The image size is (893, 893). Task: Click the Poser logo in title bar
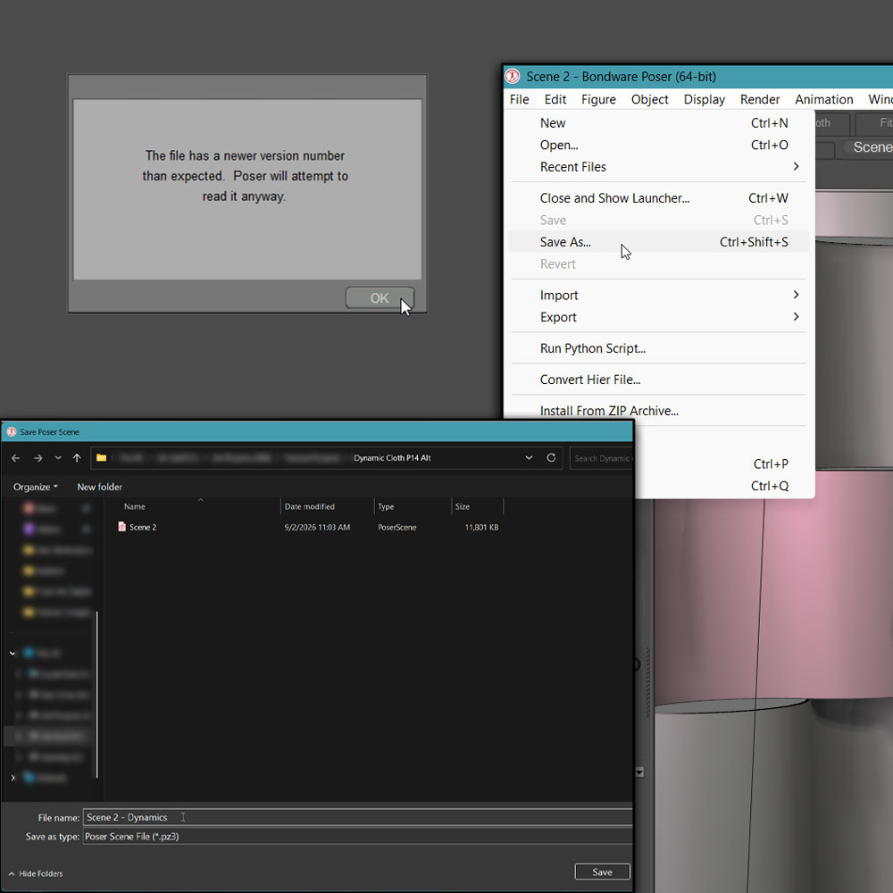513,76
